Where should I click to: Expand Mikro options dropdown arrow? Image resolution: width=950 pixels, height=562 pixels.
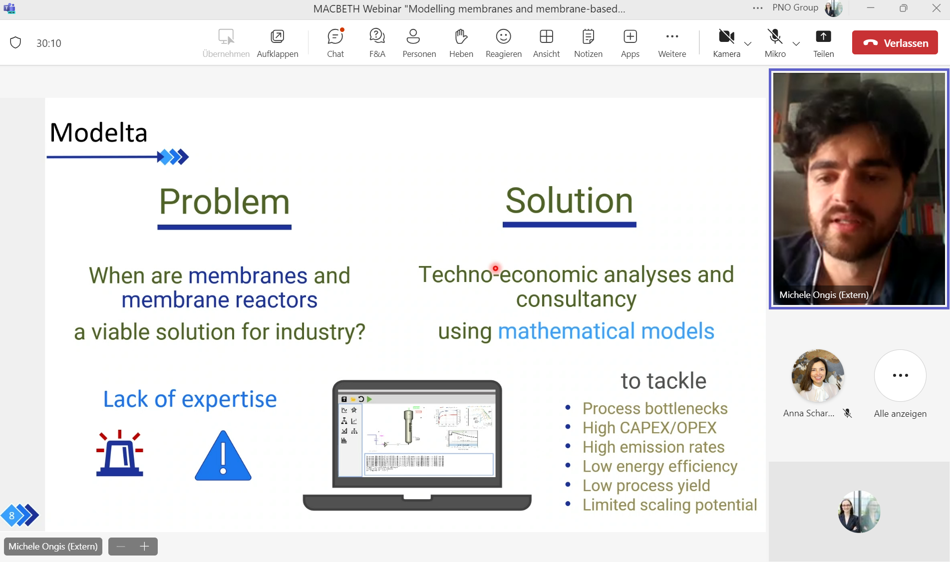pos(796,44)
